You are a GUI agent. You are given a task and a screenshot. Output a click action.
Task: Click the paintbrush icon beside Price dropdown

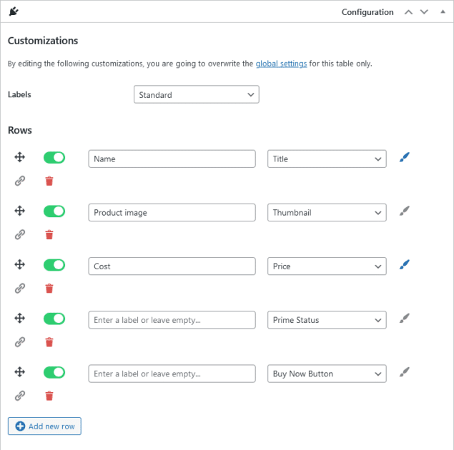[x=405, y=265]
